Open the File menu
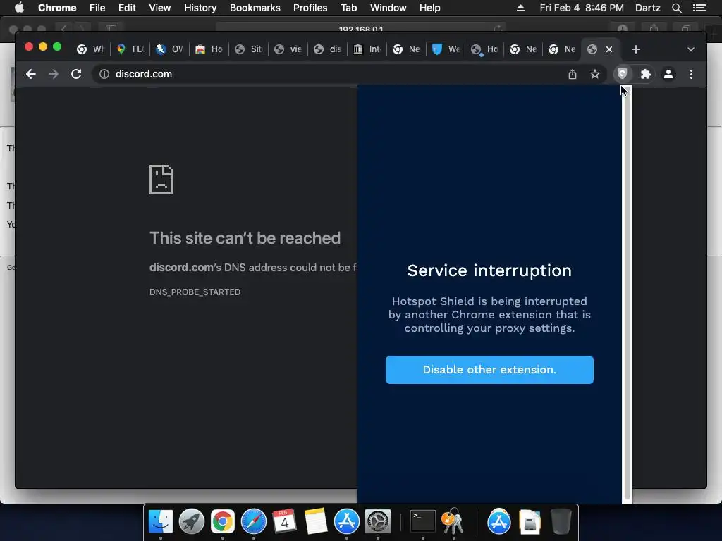Image resolution: width=722 pixels, height=541 pixels. point(97,8)
